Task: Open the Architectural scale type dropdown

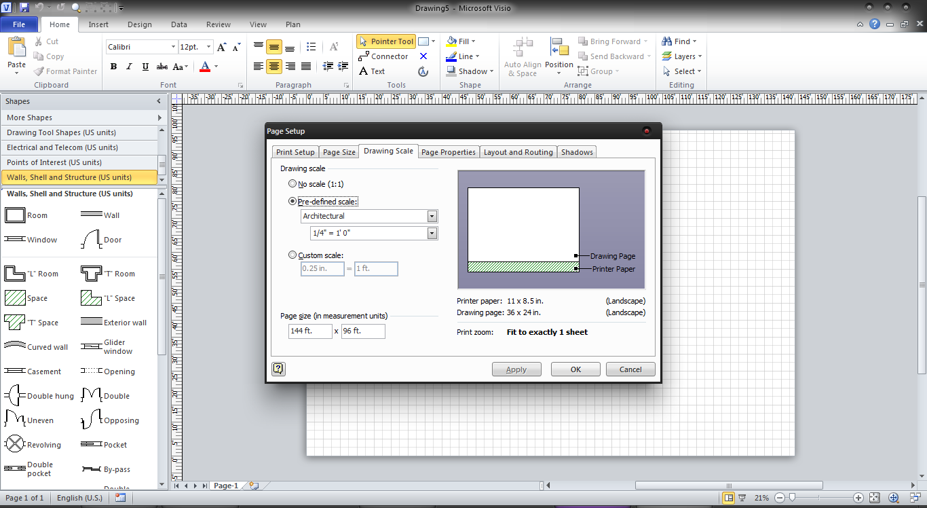Action: [432, 216]
